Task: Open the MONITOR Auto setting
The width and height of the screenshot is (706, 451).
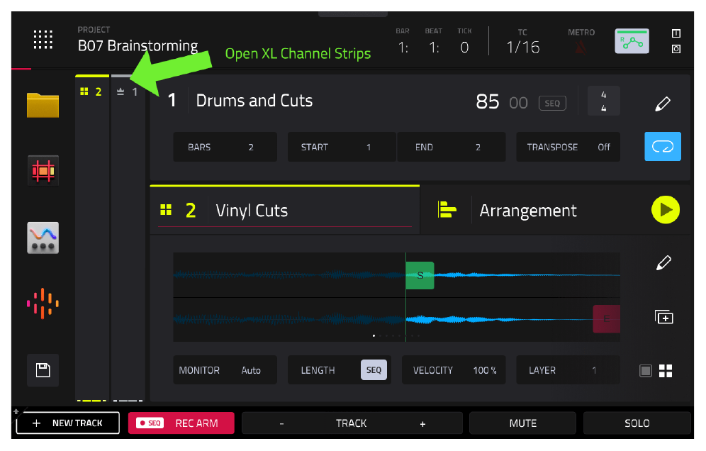Action: 225,370
